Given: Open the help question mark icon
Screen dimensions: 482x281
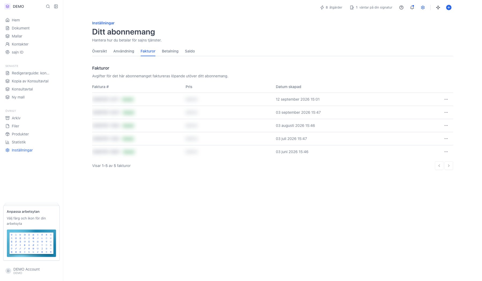Looking at the screenshot, I should [401, 7].
